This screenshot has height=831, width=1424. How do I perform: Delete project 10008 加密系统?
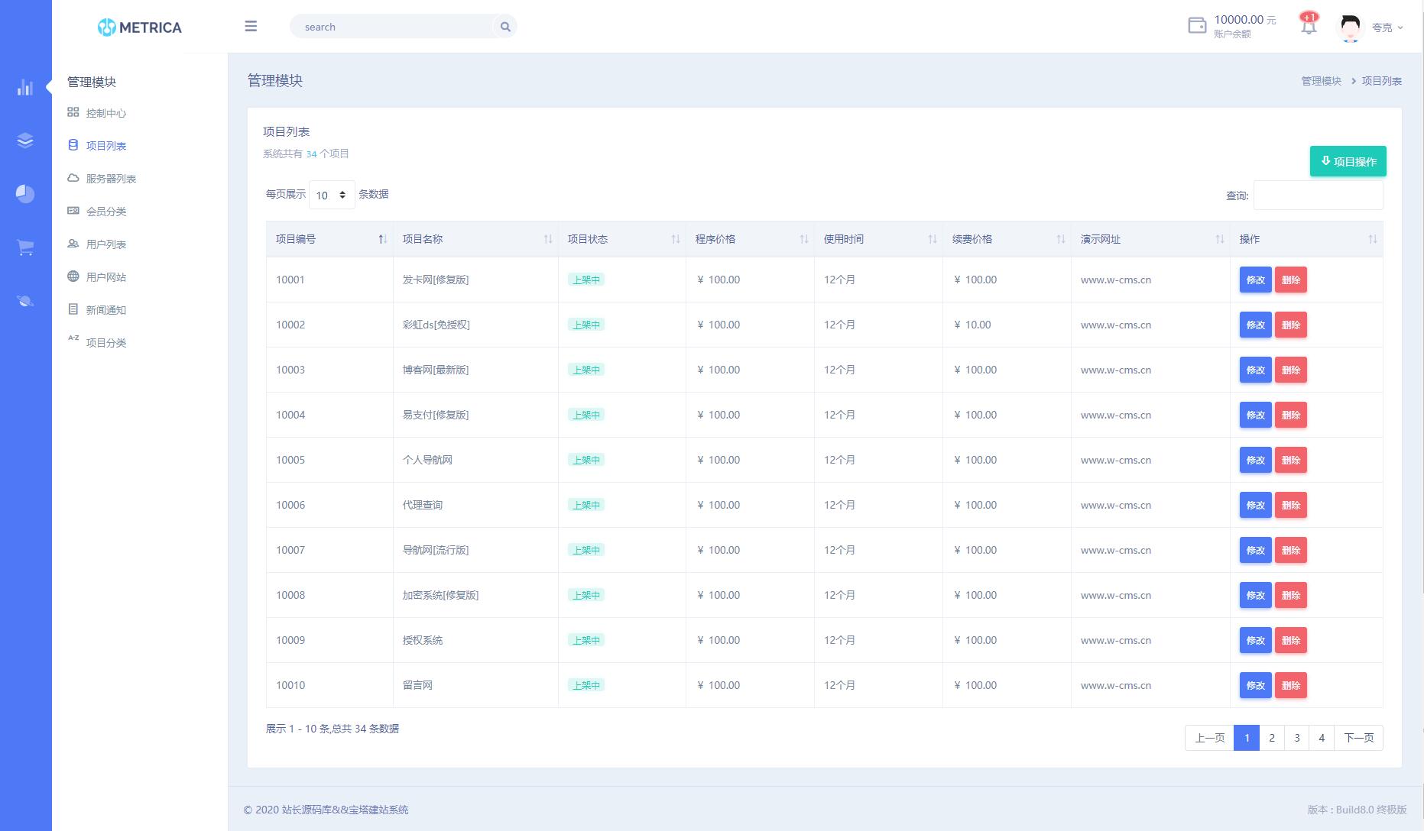point(1291,595)
